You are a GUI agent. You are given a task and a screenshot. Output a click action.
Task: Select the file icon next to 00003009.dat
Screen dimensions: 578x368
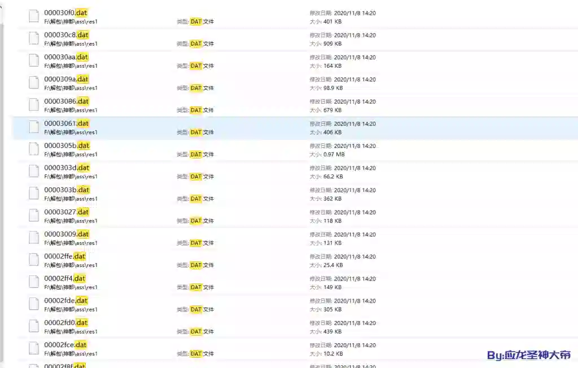(34, 238)
